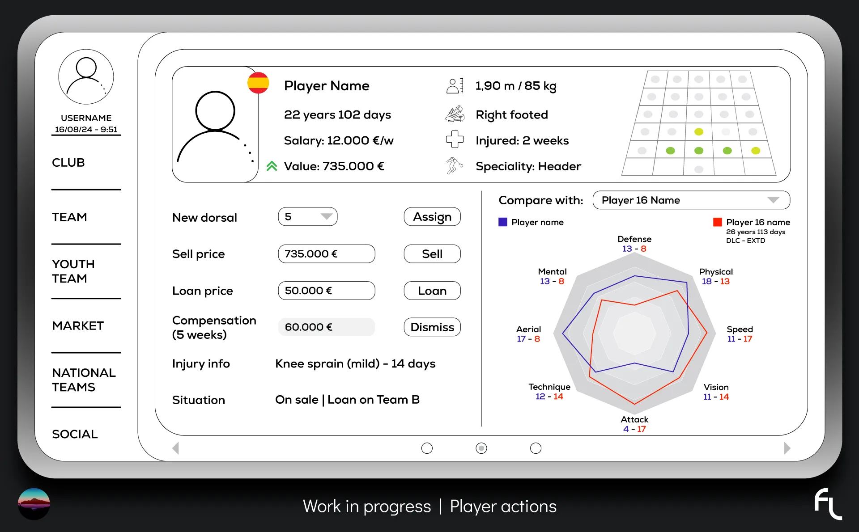Click the Spain flag badge
This screenshot has width=859, height=532.
point(258,83)
